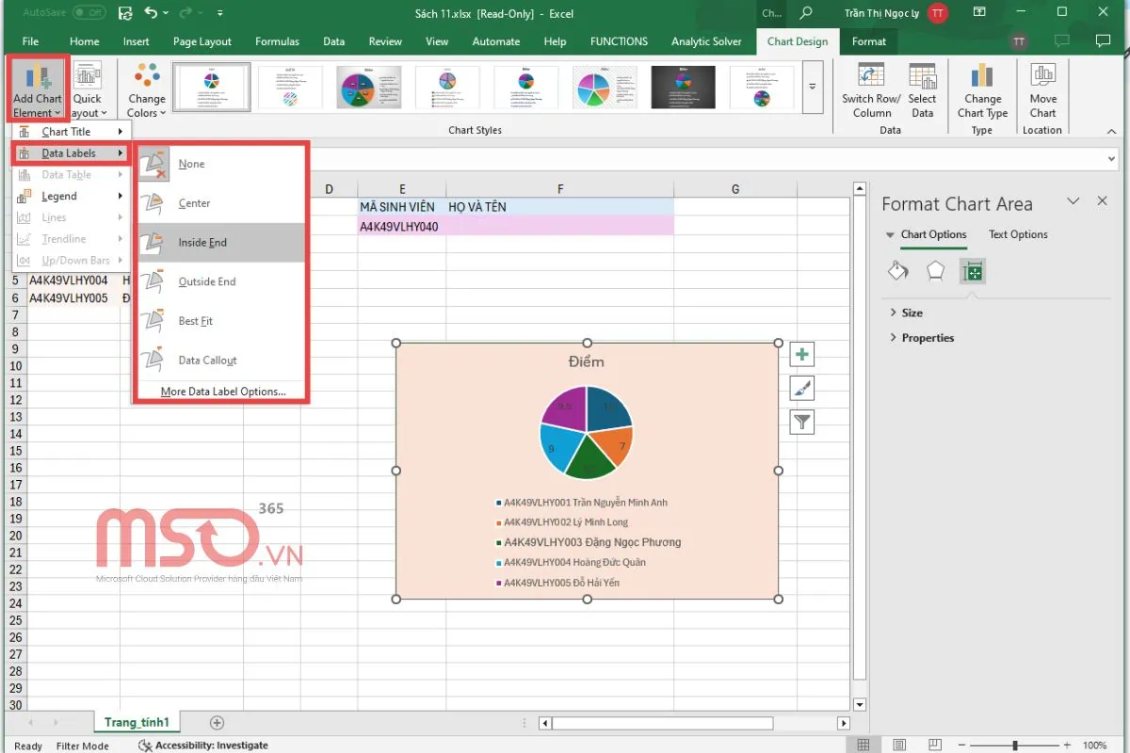Expand the Size section
Viewport: 1130px width, 753px height.
click(910, 312)
